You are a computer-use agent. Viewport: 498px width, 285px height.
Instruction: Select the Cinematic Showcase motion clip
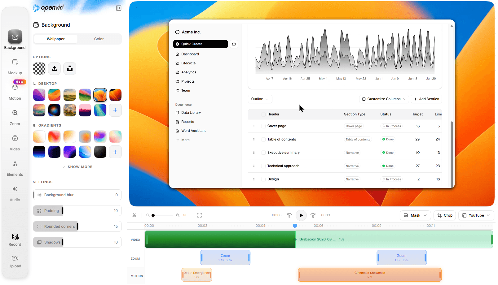coord(370,275)
